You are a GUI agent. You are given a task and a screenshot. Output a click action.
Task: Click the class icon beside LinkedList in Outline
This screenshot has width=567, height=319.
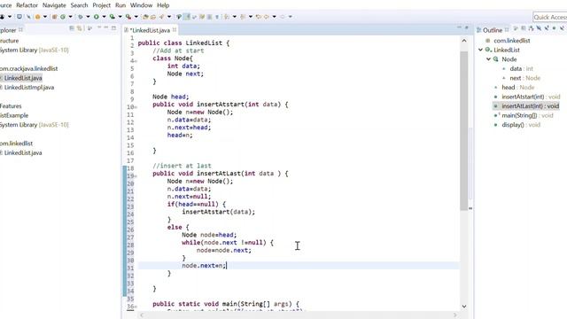[x=488, y=50]
